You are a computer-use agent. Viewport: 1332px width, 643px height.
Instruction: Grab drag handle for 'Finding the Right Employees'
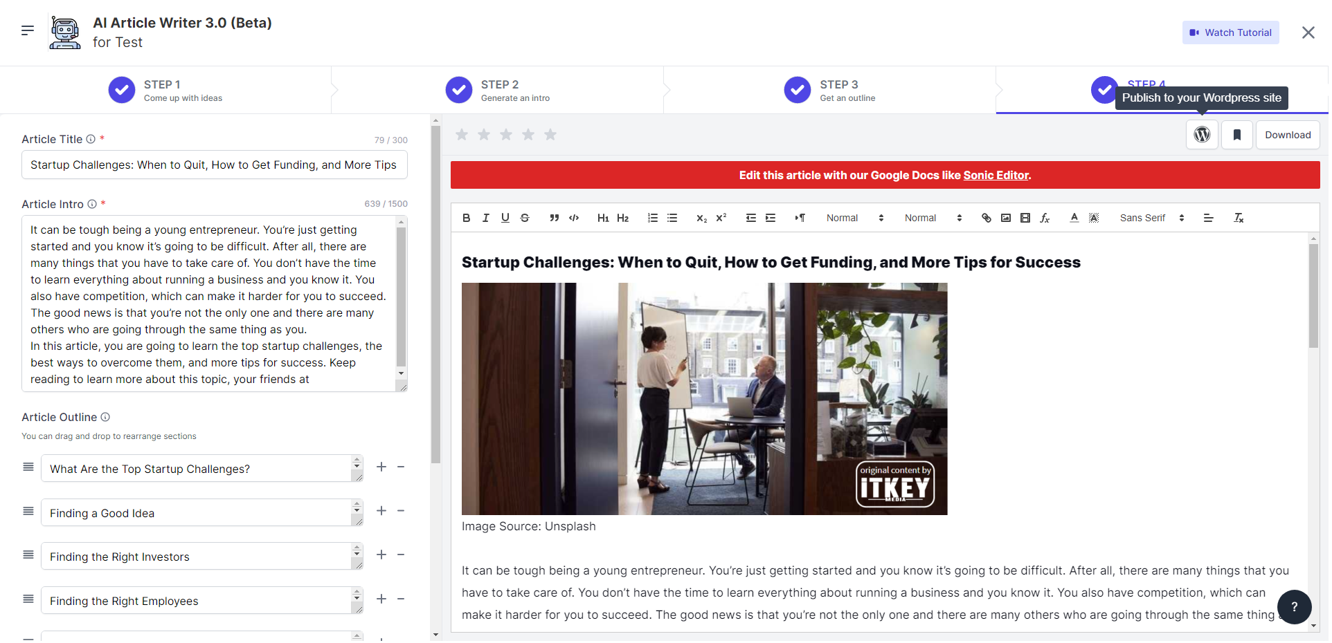click(x=28, y=599)
